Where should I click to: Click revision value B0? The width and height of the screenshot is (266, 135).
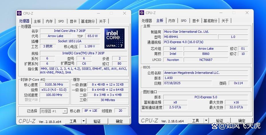(119, 63)
